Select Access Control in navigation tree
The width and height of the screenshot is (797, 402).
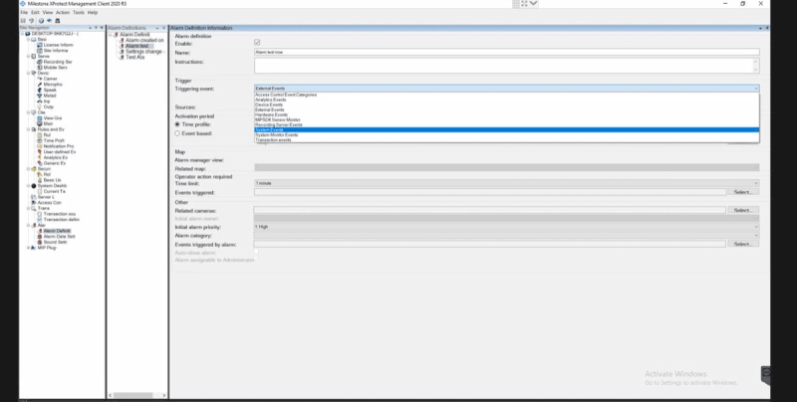coord(49,203)
